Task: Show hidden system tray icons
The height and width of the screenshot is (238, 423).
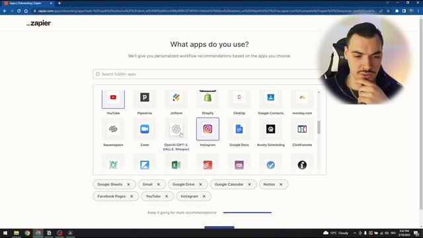Action: [355, 233]
